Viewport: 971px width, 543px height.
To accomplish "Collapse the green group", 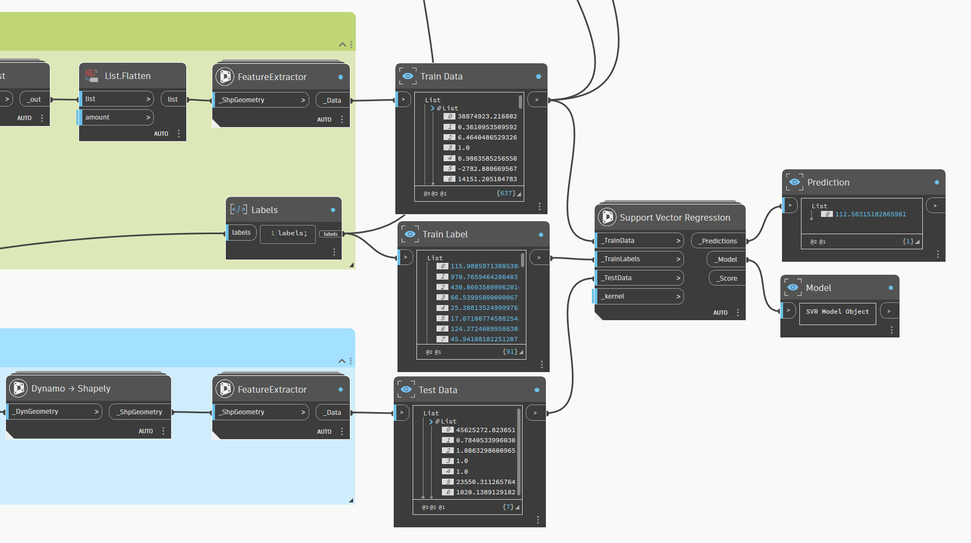I will pos(342,44).
